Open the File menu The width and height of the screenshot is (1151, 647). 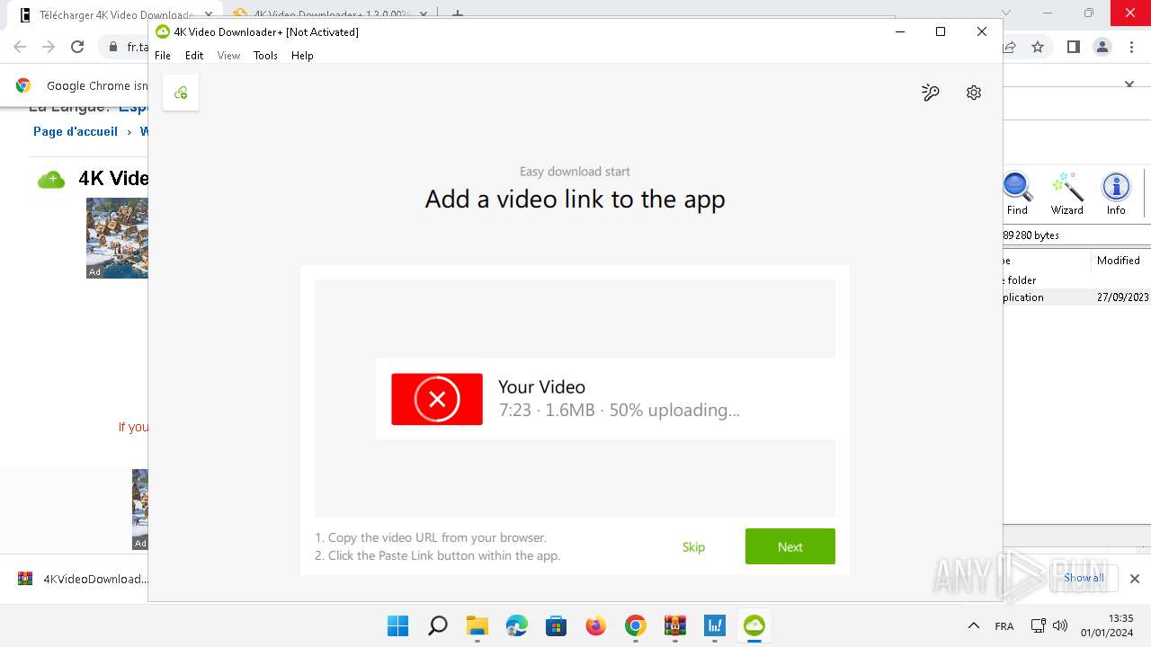pos(163,56)
